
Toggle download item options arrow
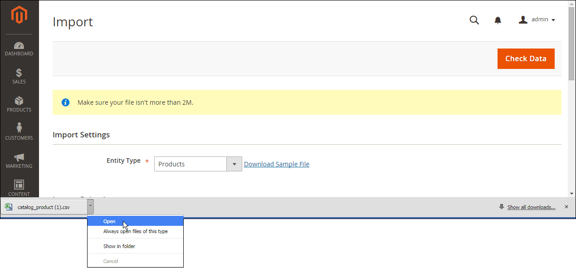pos(91,207)
